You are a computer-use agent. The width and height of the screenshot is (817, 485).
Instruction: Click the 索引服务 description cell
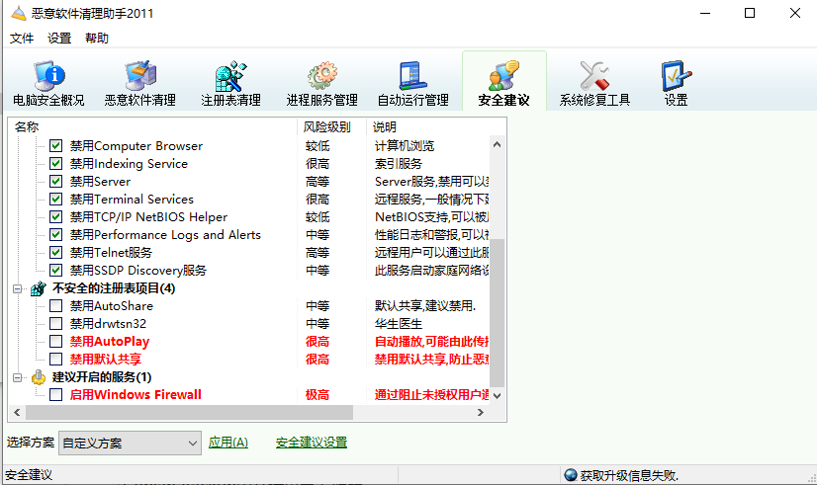point(399,163)
